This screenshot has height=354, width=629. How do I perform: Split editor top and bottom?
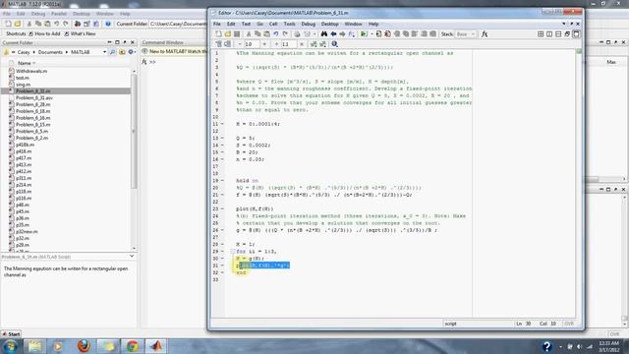558,34
